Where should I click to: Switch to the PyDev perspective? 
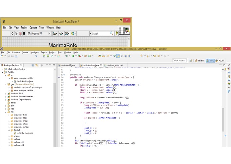(x=220, y=61)
